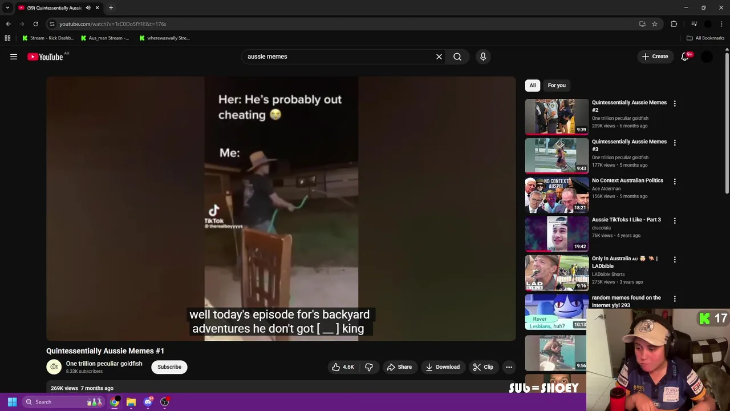Click the 'LADbible Shorts' channel name

(x=608, y=274)
